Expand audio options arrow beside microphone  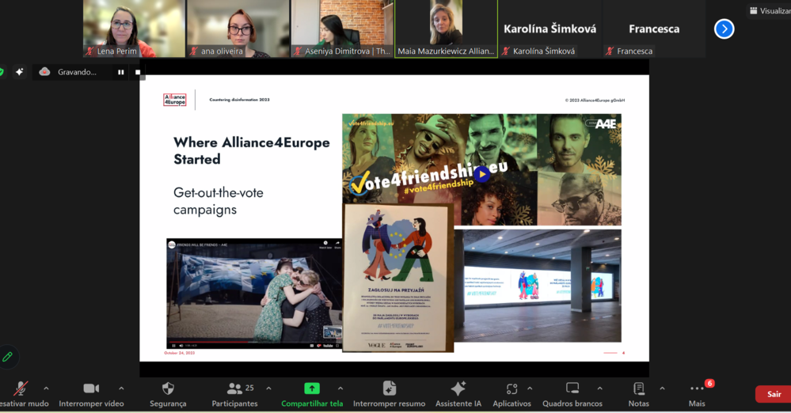coord(46,388)
